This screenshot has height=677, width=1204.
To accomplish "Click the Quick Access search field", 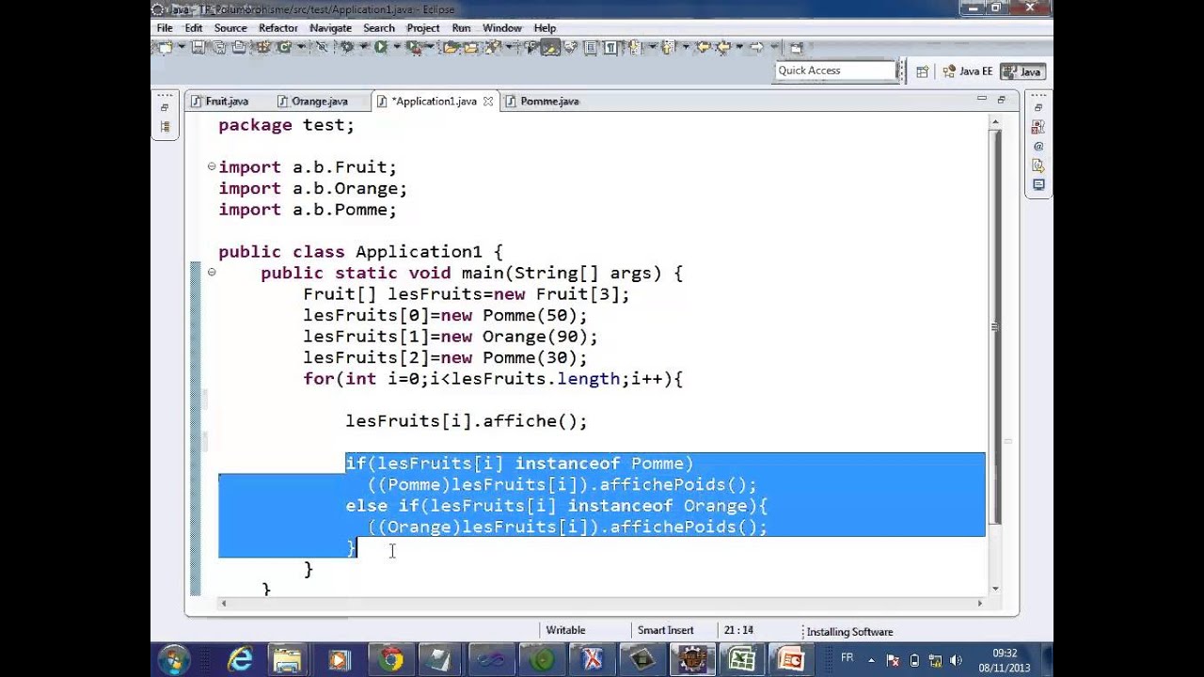I will pyautogui.click(x=835, y=71).
